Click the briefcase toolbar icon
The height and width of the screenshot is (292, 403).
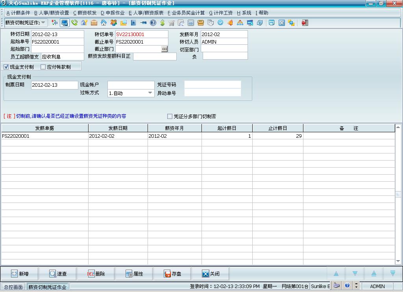click(94, 22)
